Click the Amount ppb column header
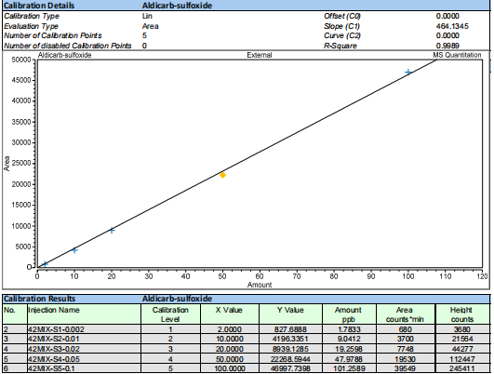Image resolution: width=494 pixels, height=374 pixels. click(349, 314)
